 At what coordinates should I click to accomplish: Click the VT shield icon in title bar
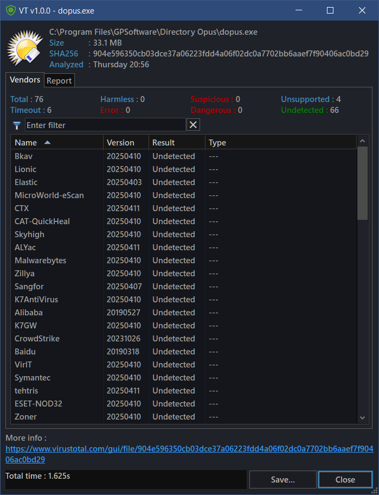[x=10, y=10]
